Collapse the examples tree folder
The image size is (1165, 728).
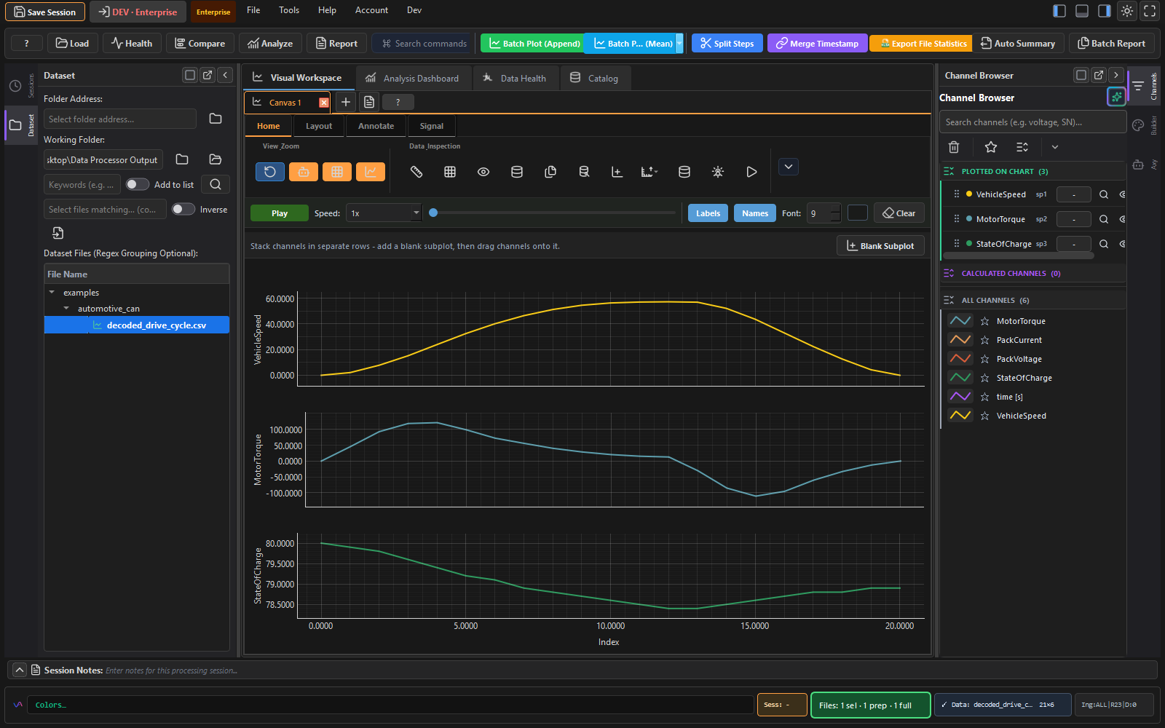click(x=52, y=293)
